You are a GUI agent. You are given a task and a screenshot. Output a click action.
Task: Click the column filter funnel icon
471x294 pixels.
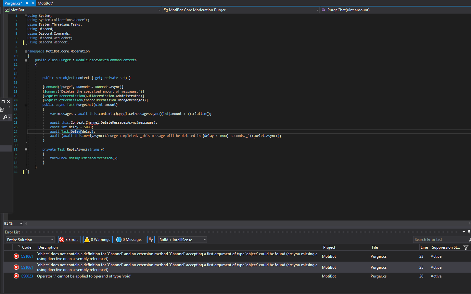466,247
